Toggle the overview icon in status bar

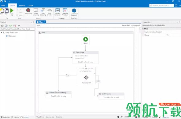[139, 117]
